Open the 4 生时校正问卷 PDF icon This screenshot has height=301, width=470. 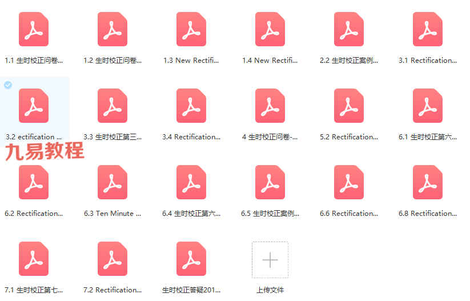pos(270,106)
